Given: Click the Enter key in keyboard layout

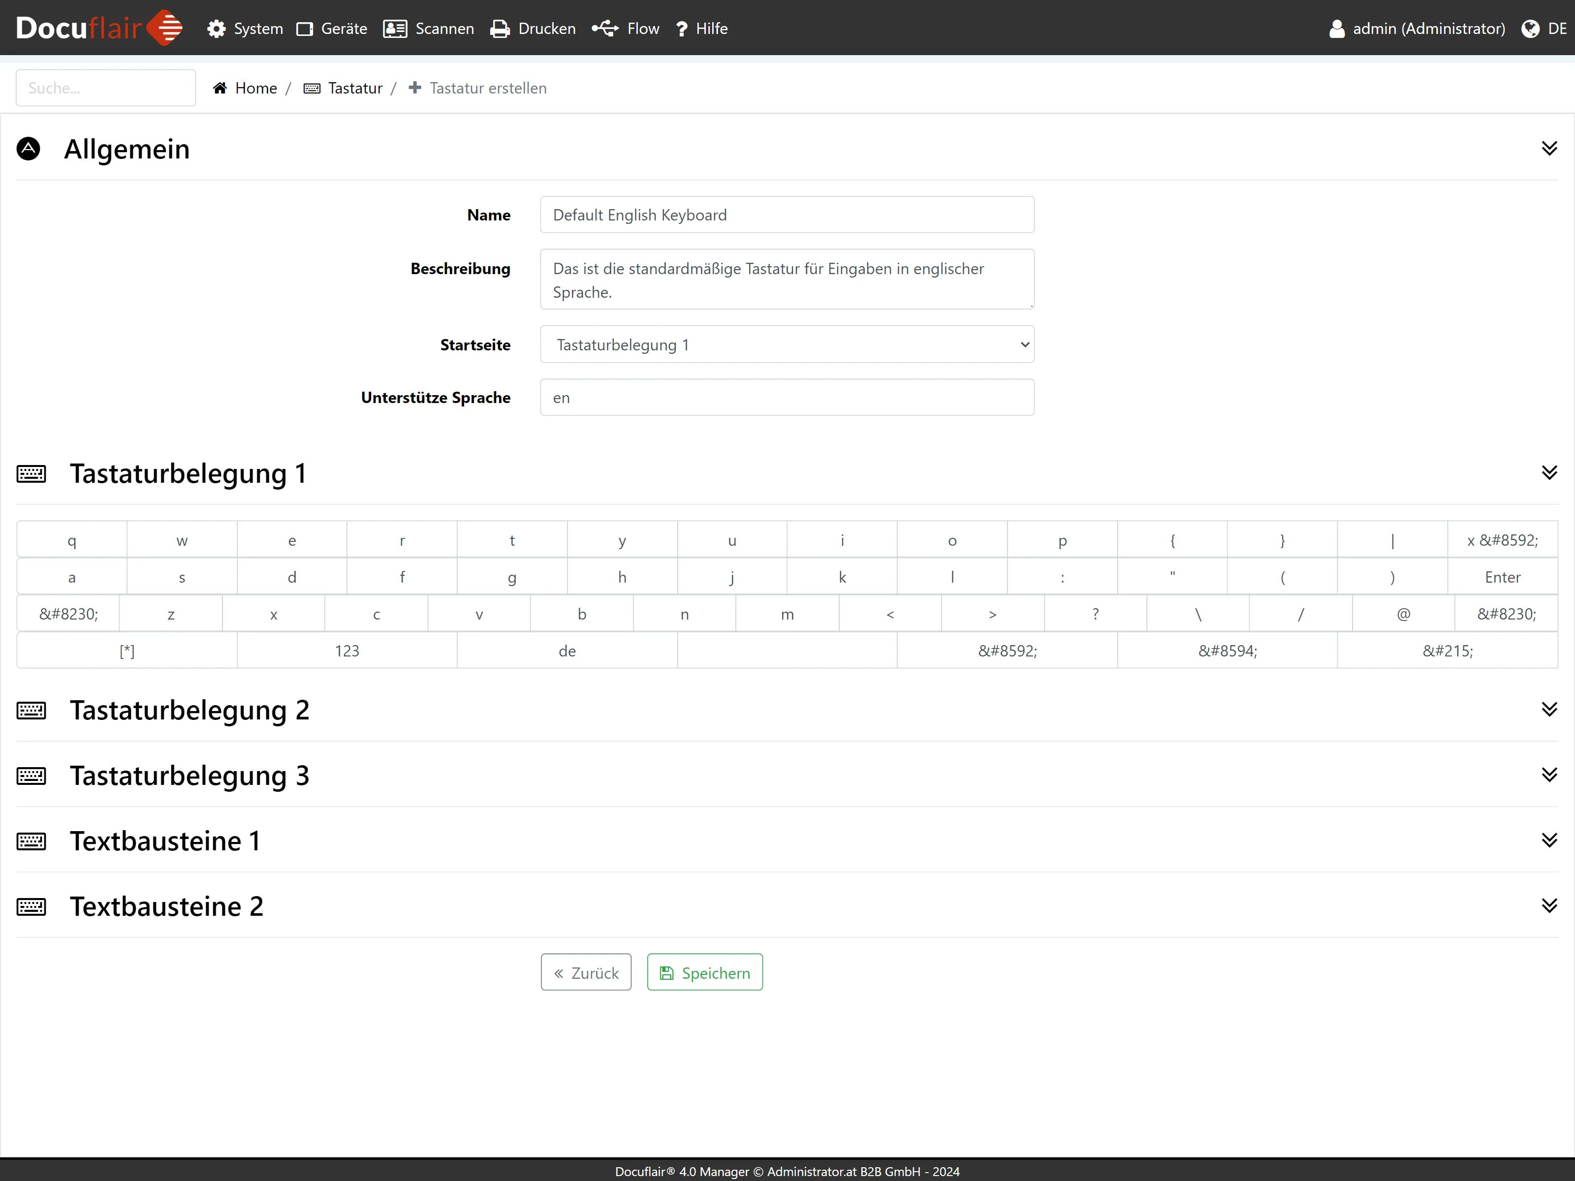Looking at the screenshot, I should (x=1502, y=577).
